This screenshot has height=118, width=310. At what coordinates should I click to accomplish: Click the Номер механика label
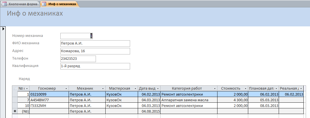tap(28, 36)
